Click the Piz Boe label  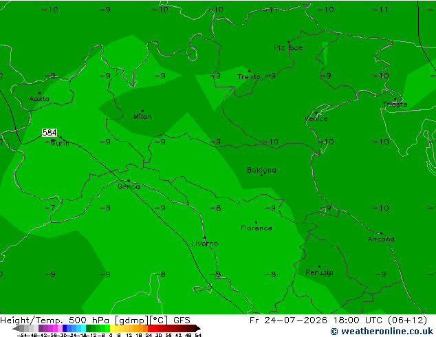(x=288, y=48)
